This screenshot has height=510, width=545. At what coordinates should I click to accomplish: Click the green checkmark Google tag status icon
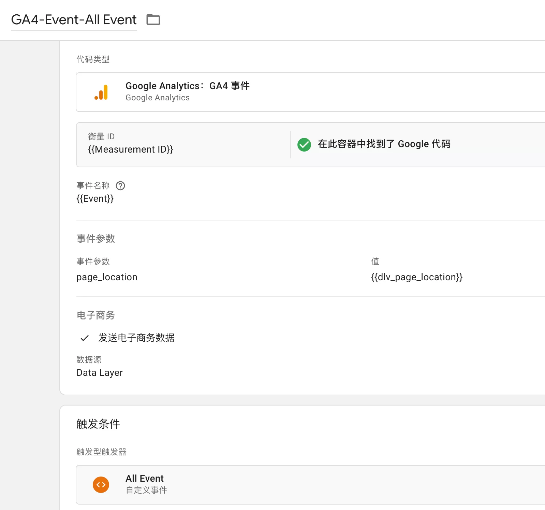tap(304, 145)
